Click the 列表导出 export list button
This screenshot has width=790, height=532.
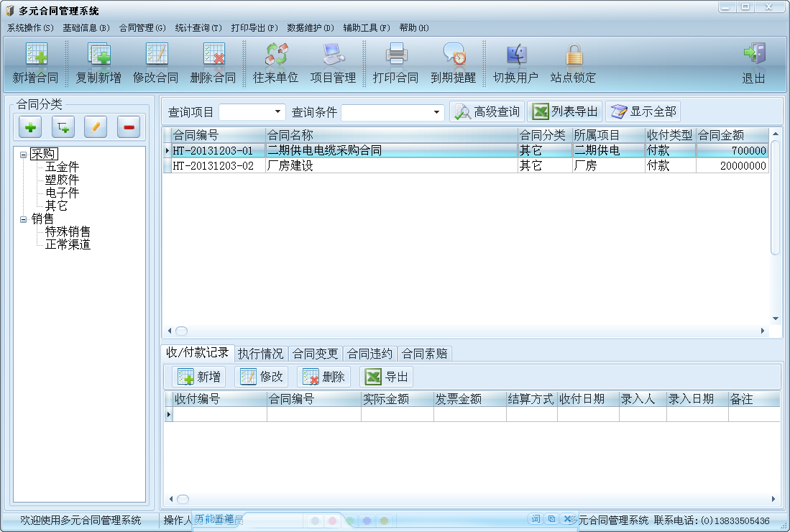click(x=565, y=111)
